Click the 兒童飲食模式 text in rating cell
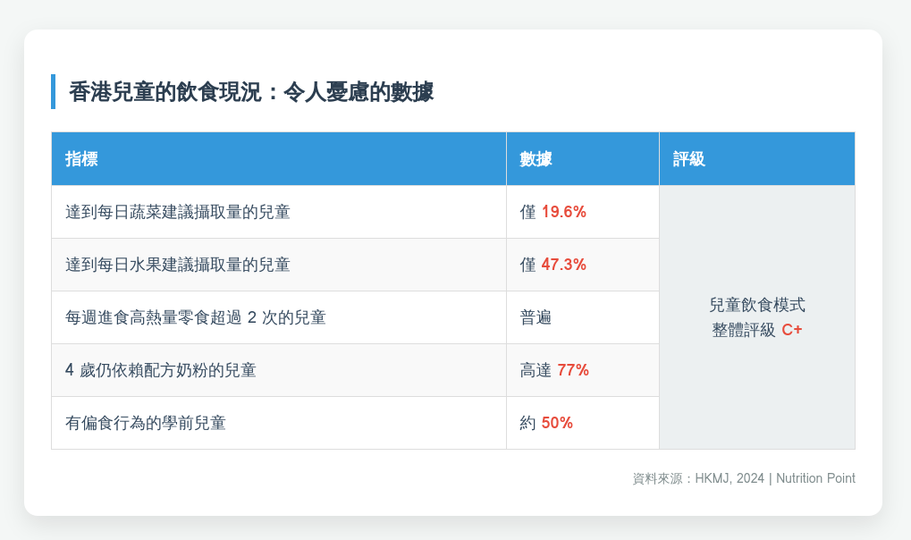 (757, 306)
